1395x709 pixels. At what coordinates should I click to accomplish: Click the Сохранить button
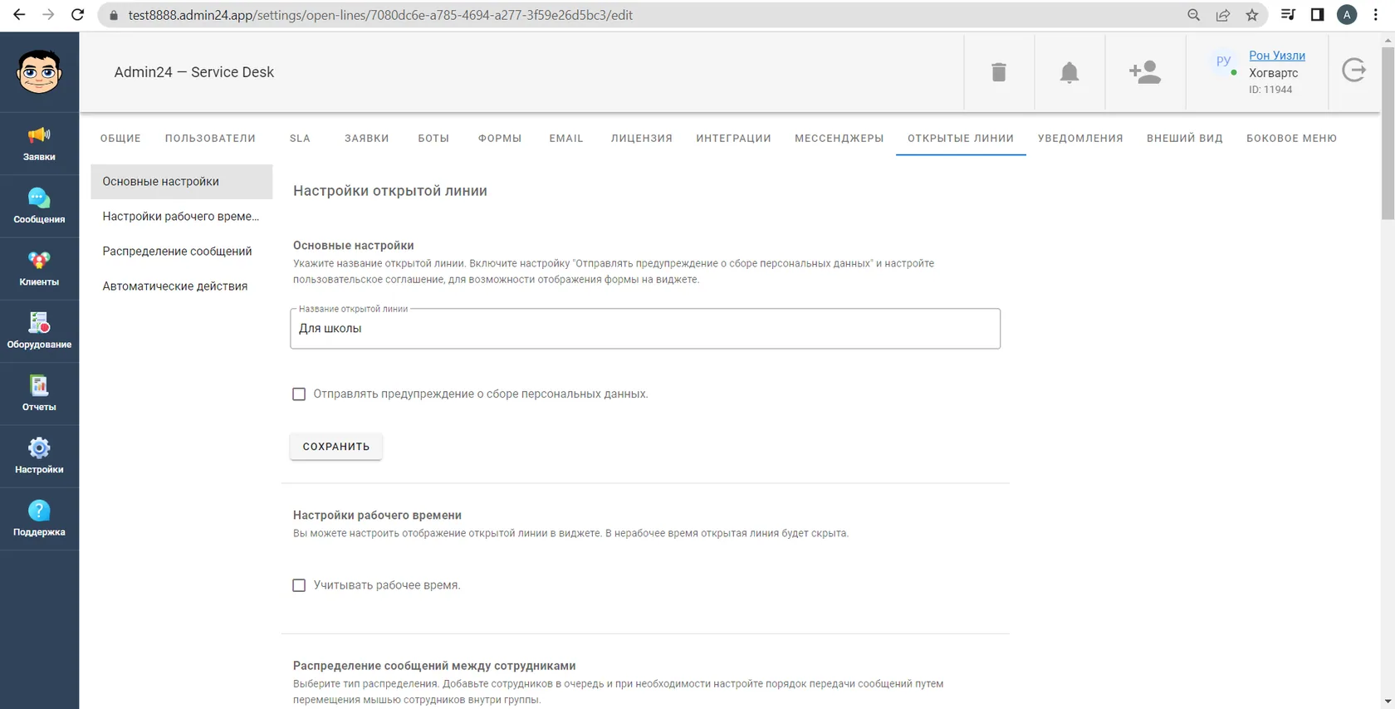point(336,447)
